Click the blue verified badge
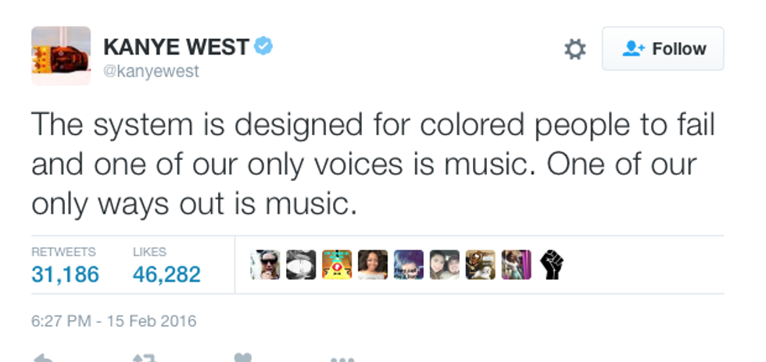Viewport: 766px width, 362px height. point(263,47)
